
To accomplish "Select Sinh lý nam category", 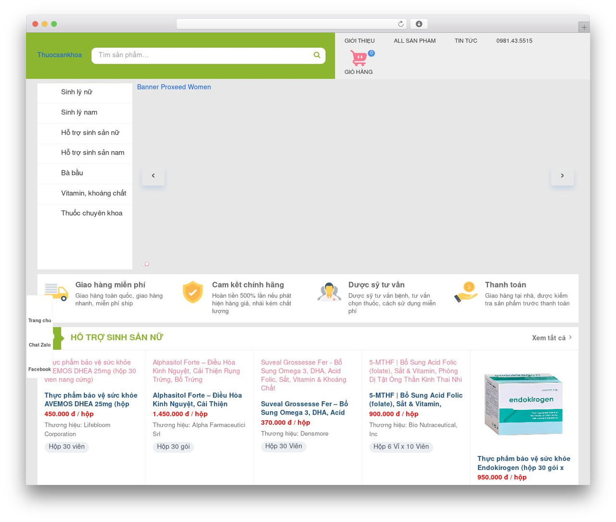I will (85, 113).
